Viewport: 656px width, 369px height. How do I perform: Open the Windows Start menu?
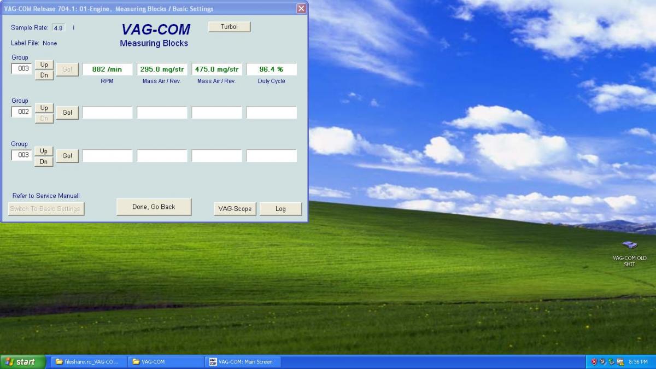click(23, 362)
